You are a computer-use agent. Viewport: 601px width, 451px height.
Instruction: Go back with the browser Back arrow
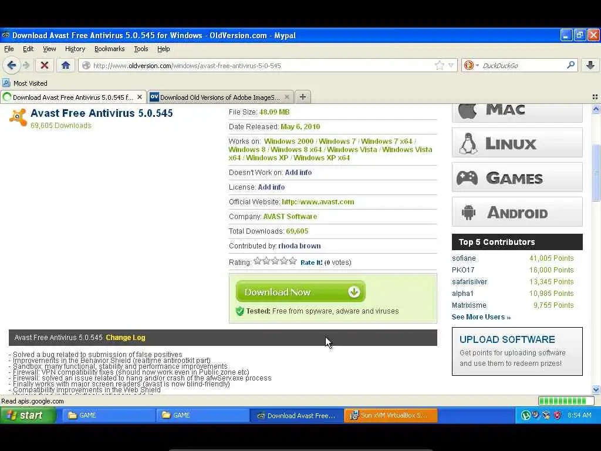(12, 66)
